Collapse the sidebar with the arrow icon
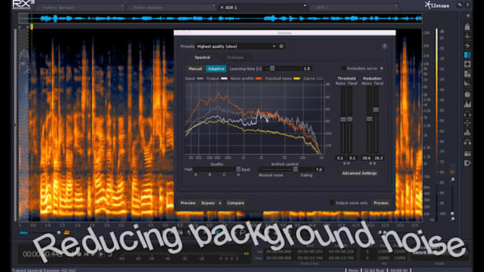 [x=468, y=16]
